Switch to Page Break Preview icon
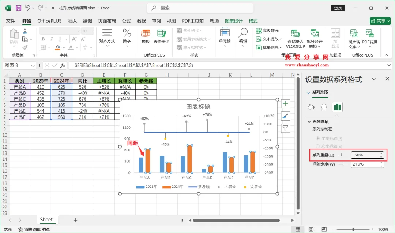 (x=324, y=229)
